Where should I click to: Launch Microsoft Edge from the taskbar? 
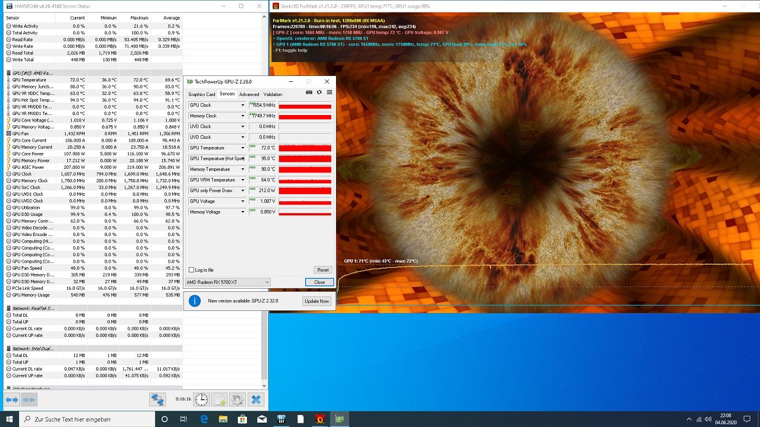[x=204, y=419]
